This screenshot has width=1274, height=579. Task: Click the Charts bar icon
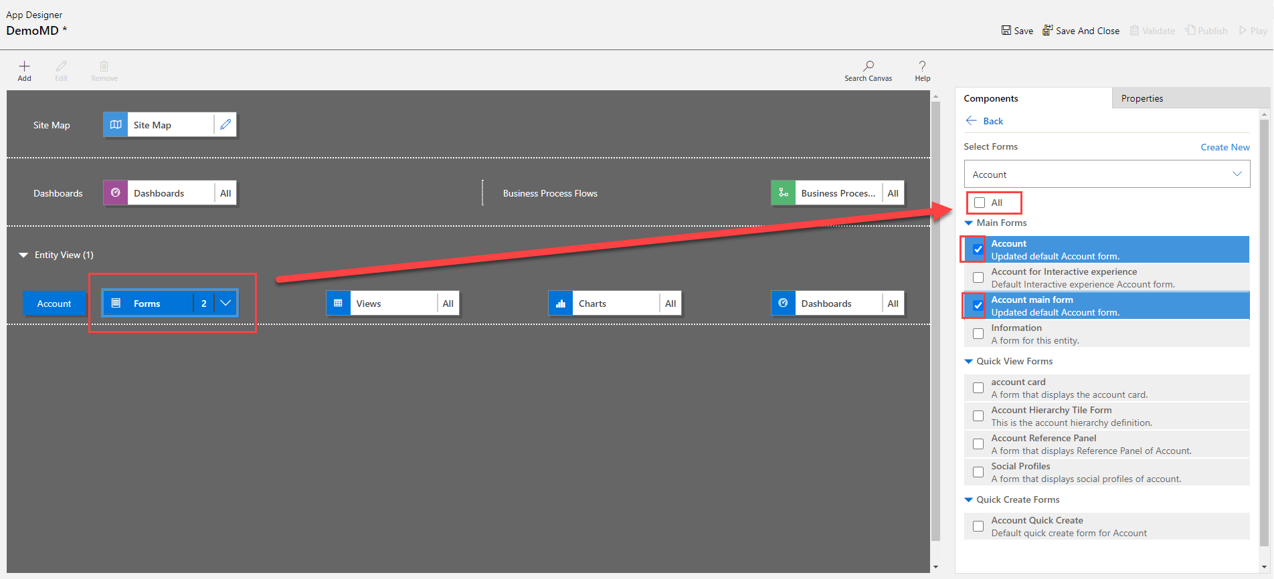coord(561,303)
